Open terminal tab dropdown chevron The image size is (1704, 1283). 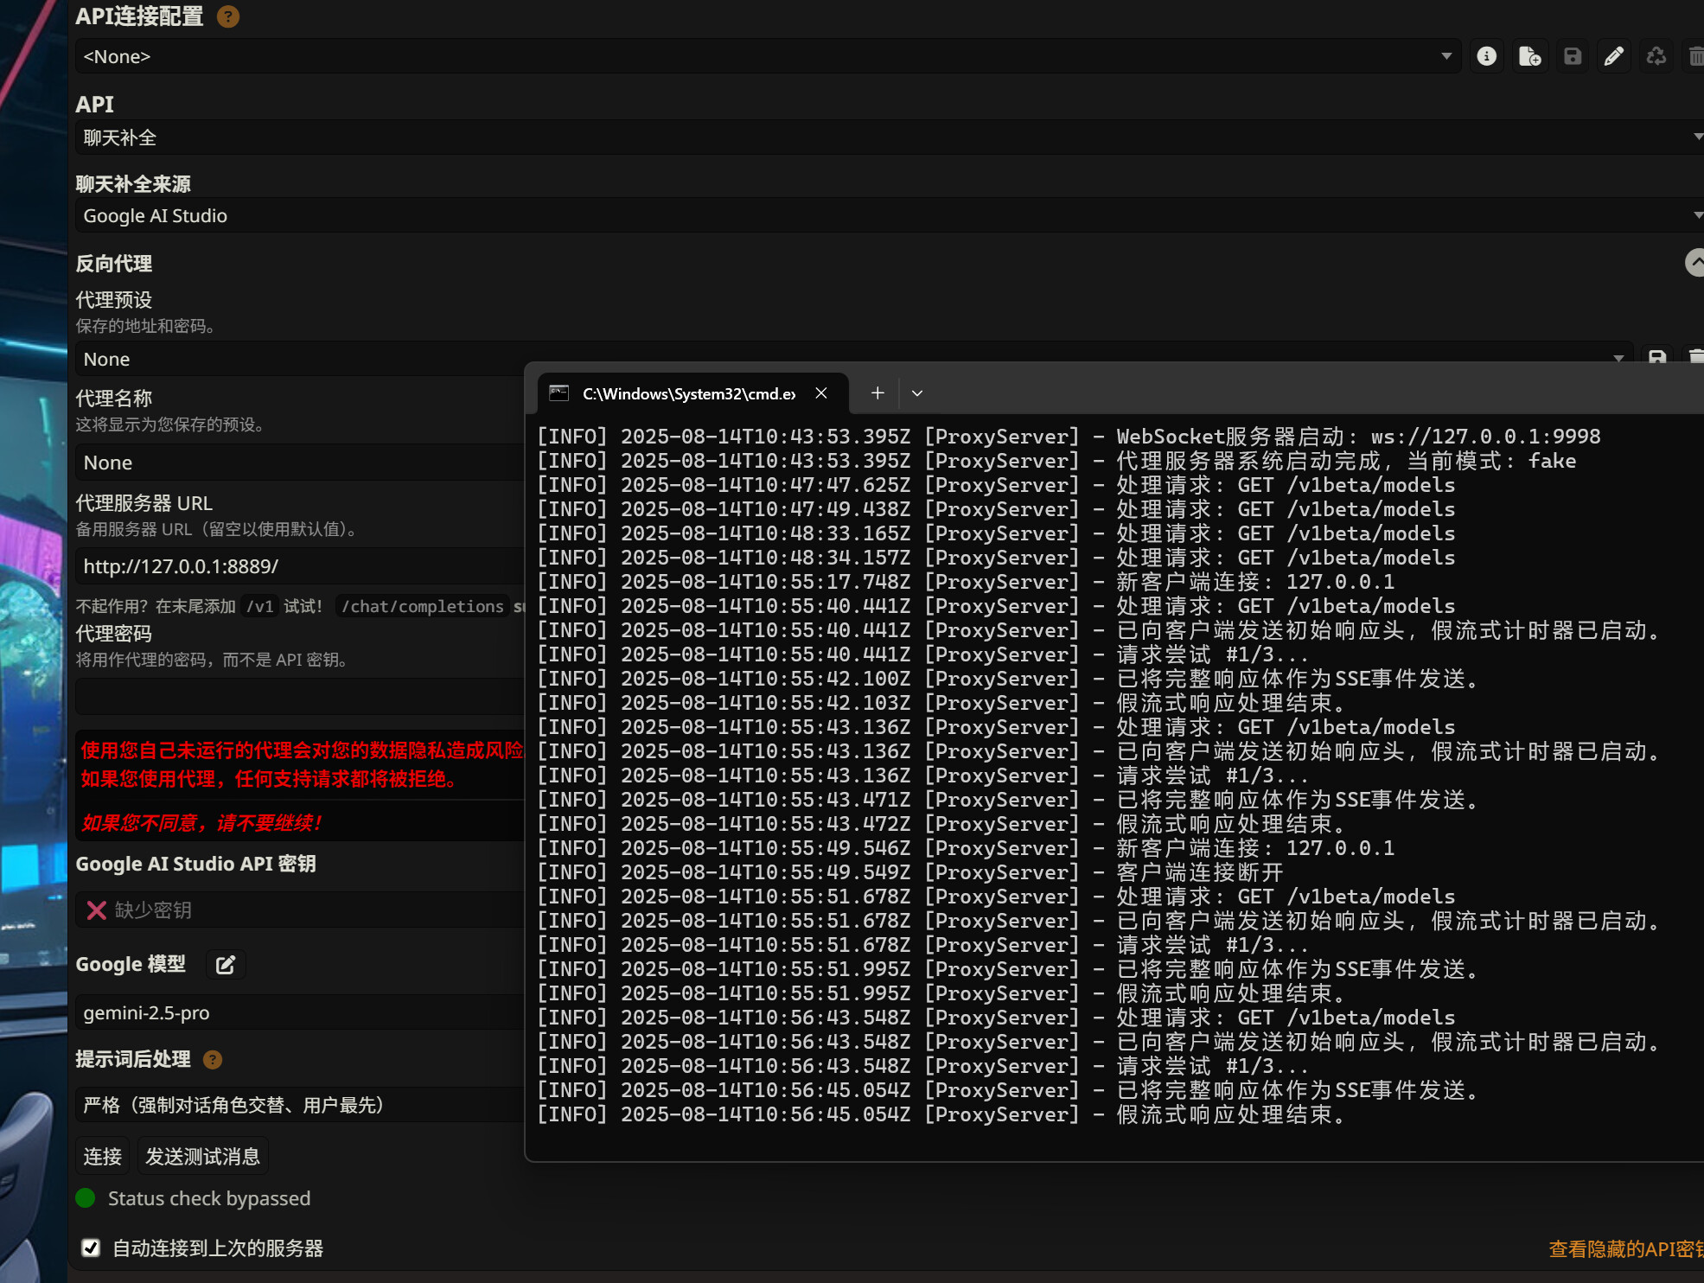pos(917,393)
